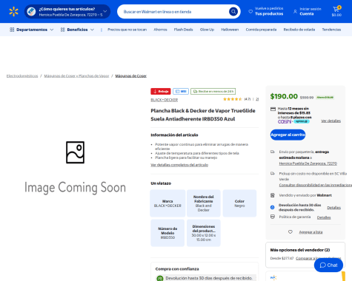Click the credit card icon near 12 meses
The image size is (352, 281).
[273, 109]
